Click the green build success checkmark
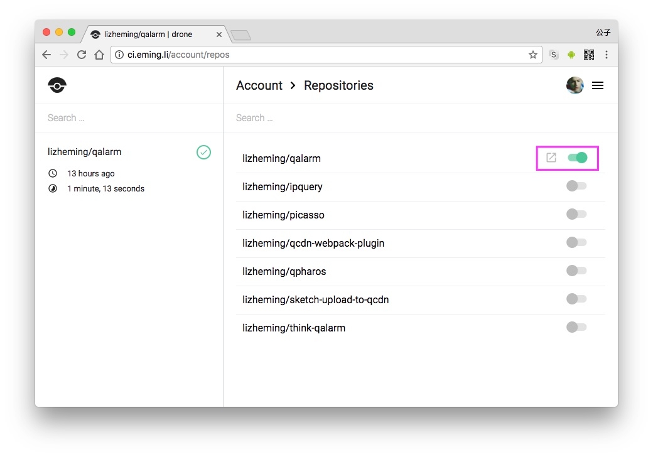This screenshot has height=457, width=653. click(x=203, y=152)
